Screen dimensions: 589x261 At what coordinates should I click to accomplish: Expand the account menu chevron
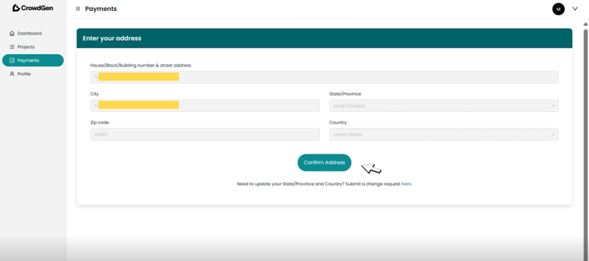575,9
